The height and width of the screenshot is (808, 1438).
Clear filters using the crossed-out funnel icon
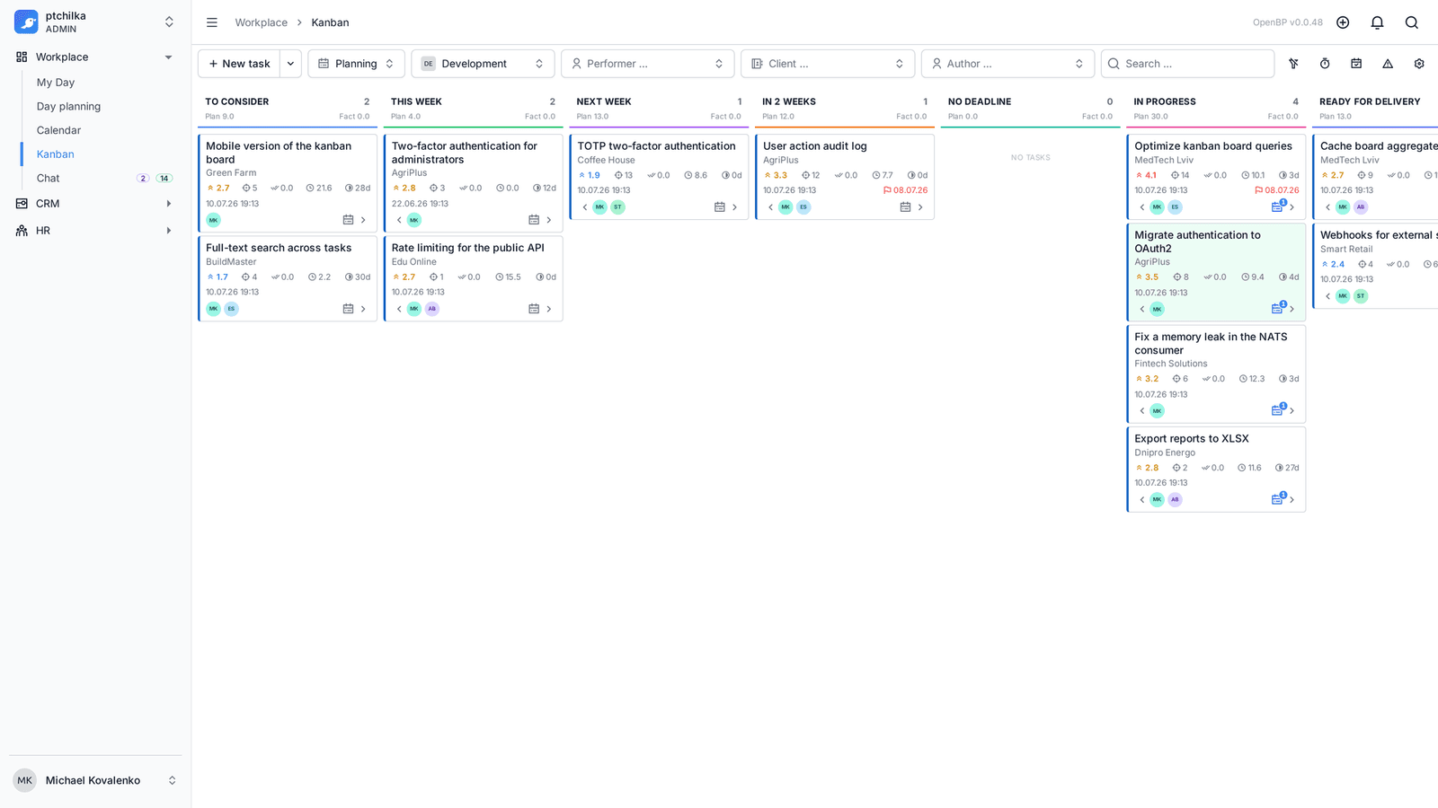point(1293,64)
